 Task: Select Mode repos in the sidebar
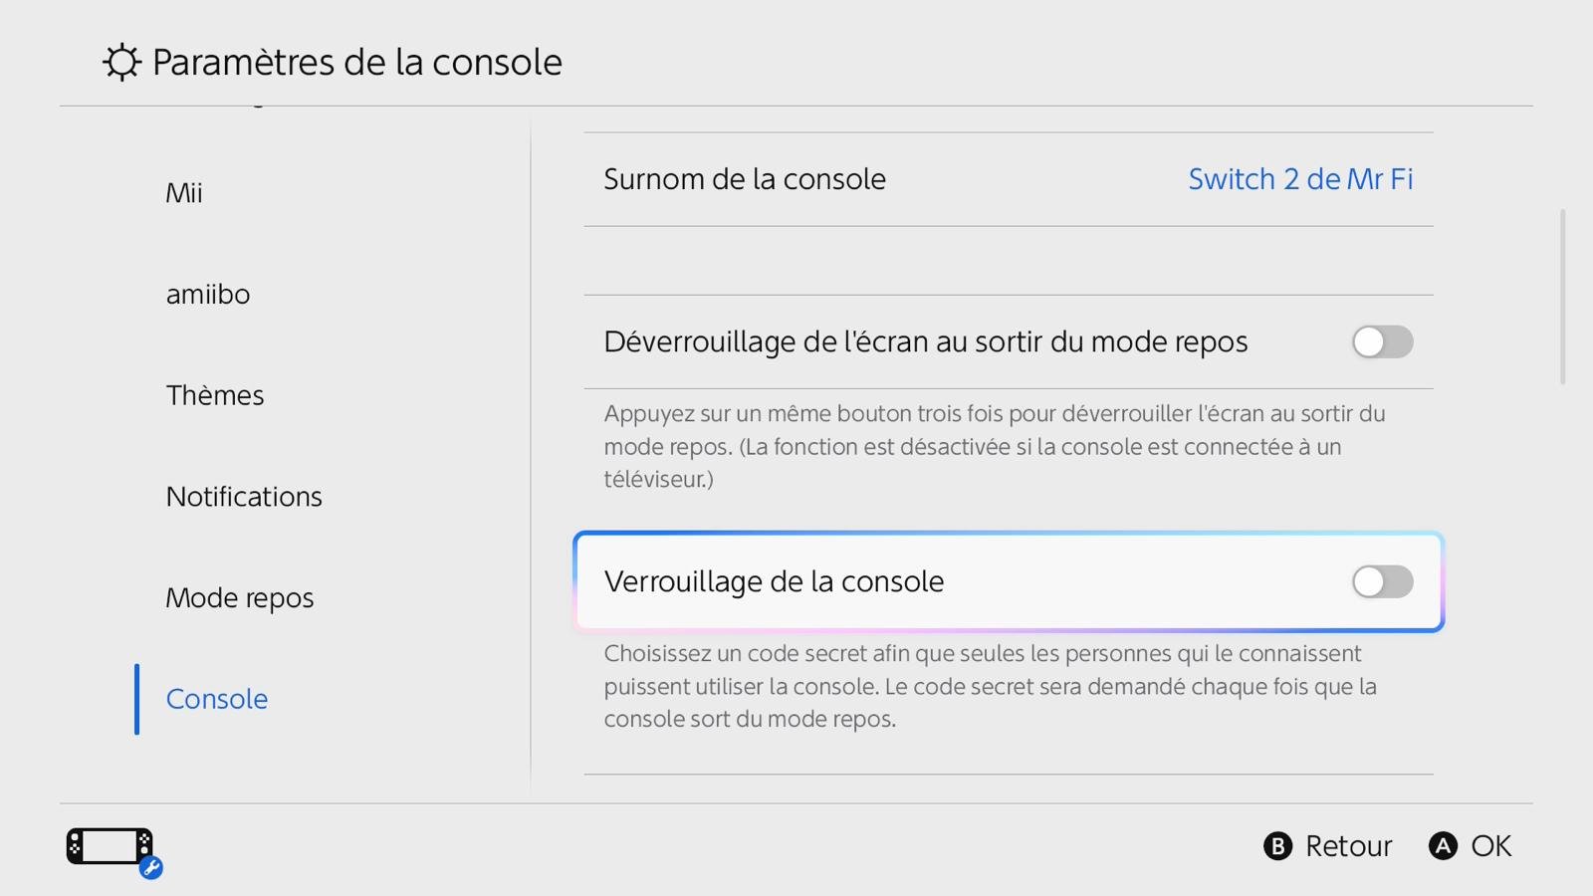[240, 598]
